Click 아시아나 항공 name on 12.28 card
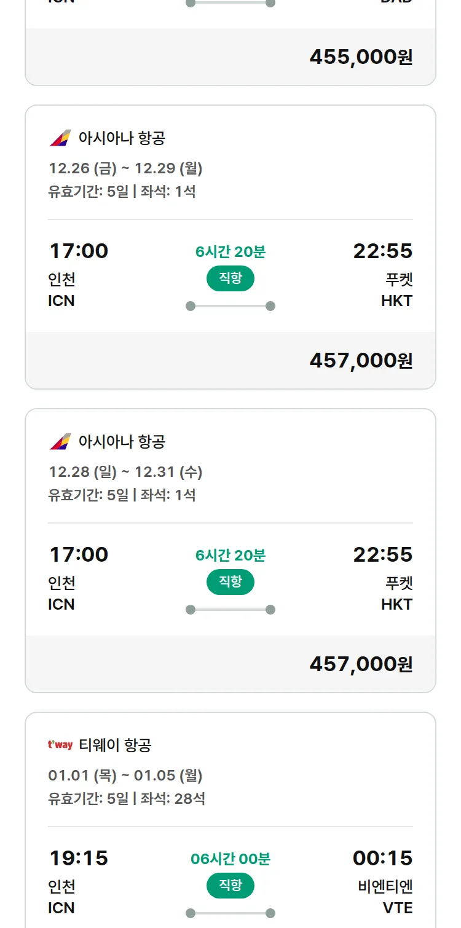This screenshot has height=928, width=461. coord(122,442)
